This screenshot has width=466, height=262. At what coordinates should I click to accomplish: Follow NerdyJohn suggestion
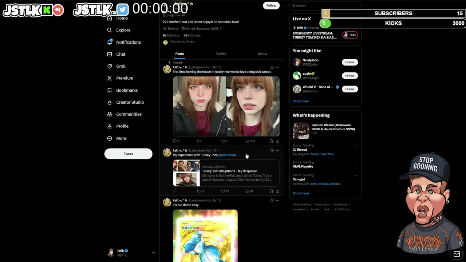(349, 62)
